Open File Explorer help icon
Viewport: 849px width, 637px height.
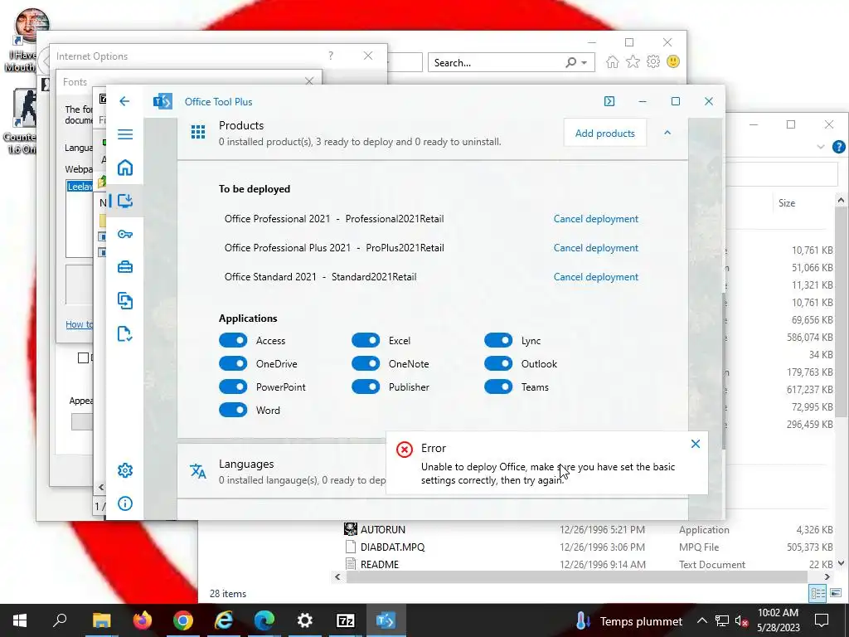pyautogui.click(x=839, y=146)
